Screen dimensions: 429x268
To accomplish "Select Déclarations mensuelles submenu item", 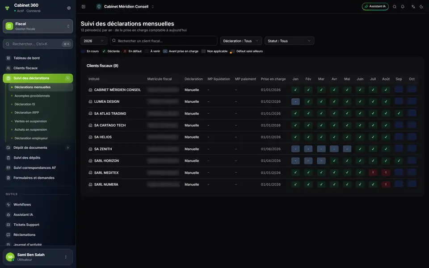I will 41,87.
